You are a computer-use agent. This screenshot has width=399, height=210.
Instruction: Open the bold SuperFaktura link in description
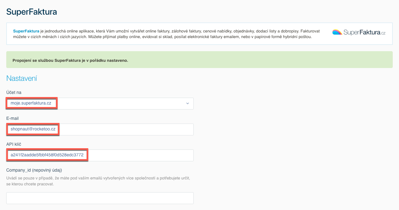click(x=26, y=31)
